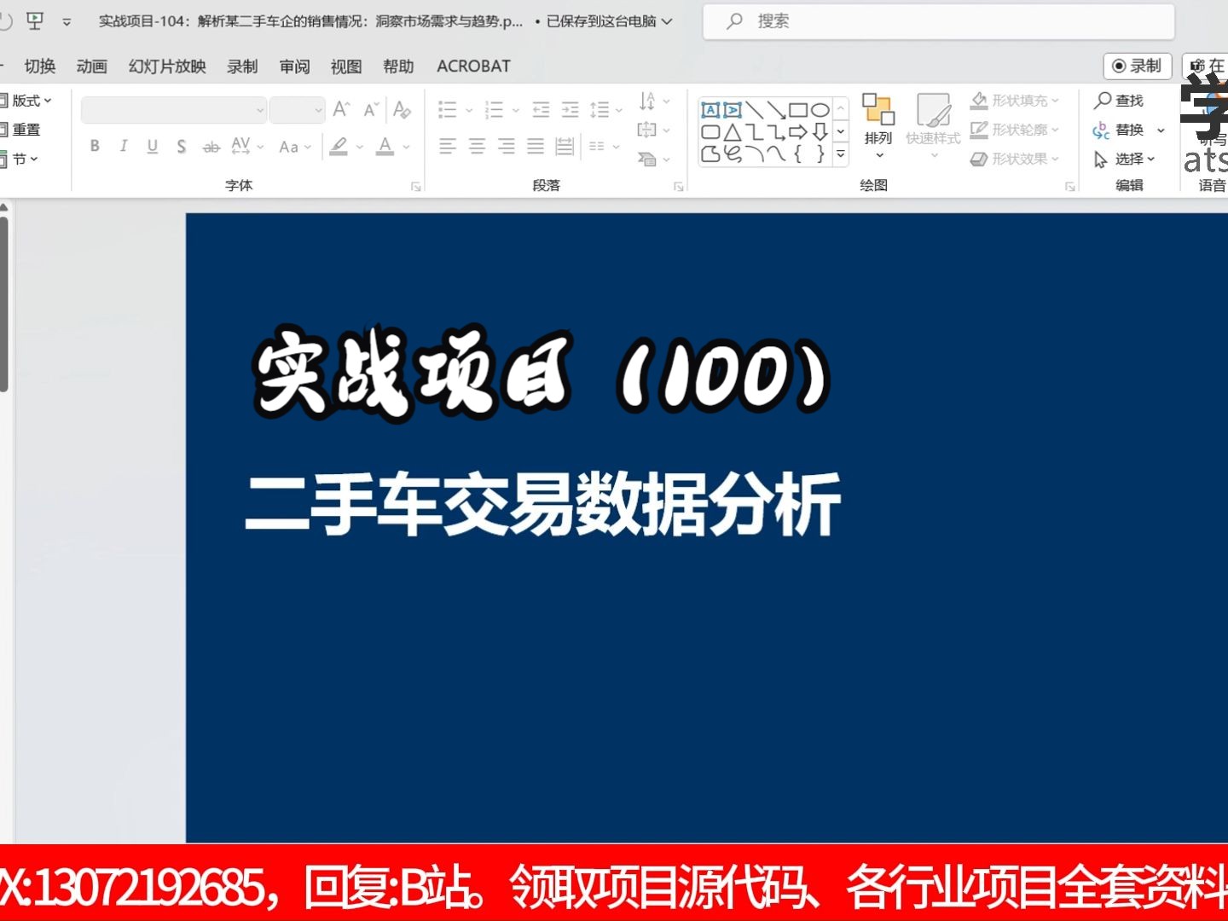Viewport: 1228px width, 921px height.
Task: Open the change case Aa dropdown
Action: pos(295,147)
